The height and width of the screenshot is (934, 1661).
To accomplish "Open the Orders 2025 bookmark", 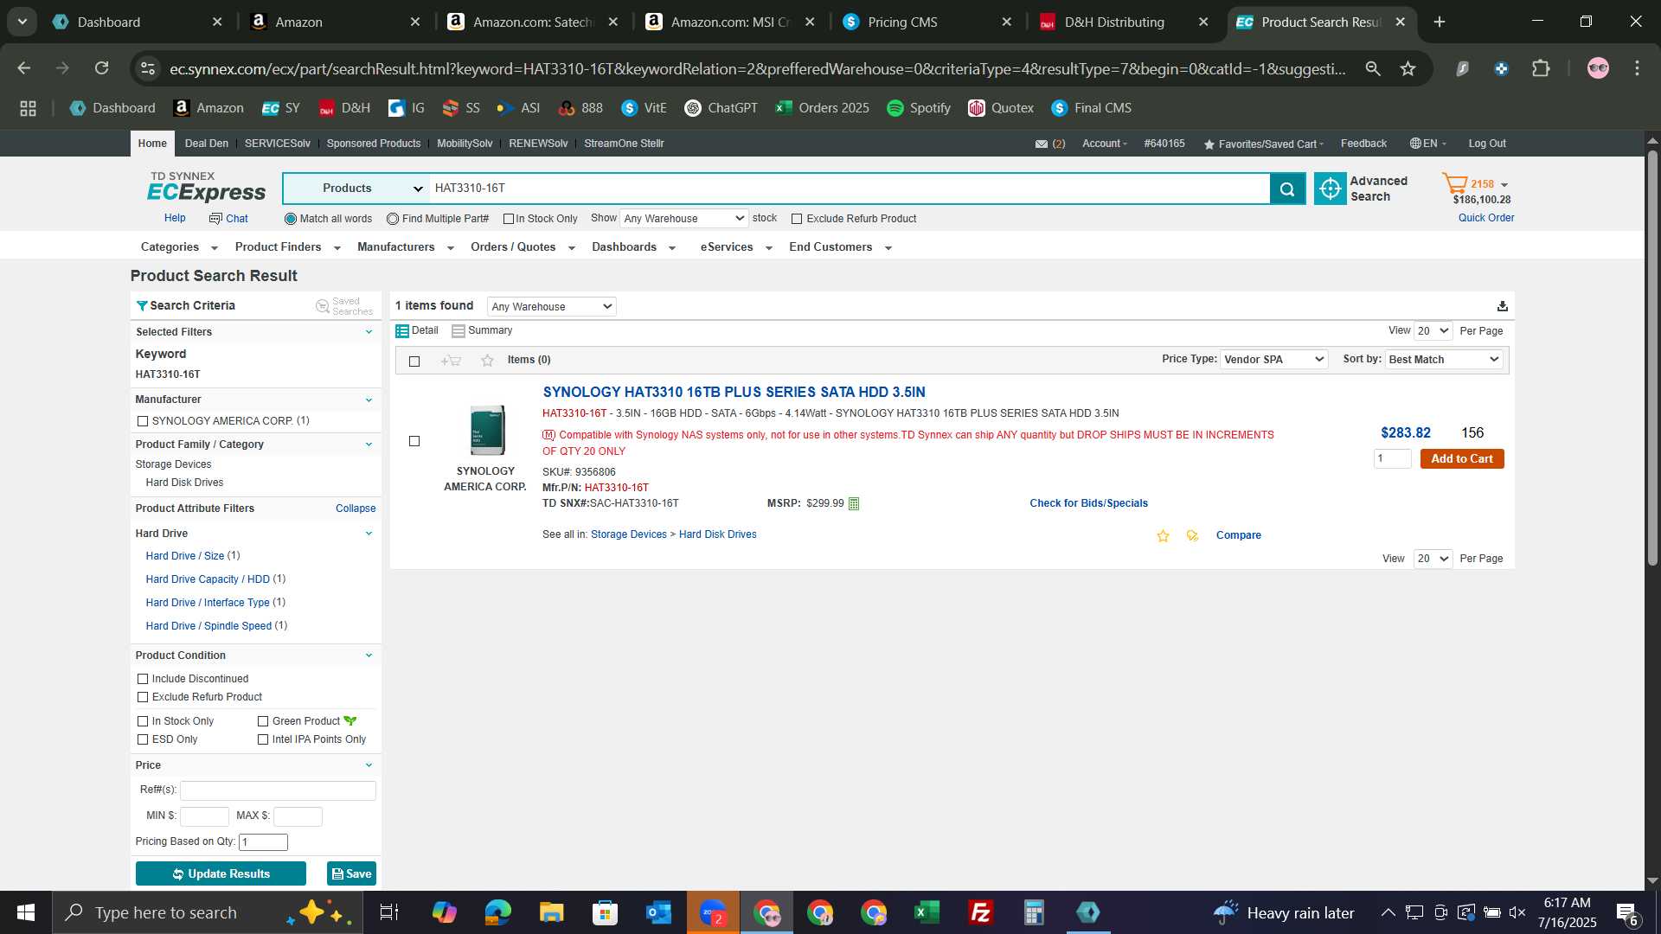I will tap(822, 108).
